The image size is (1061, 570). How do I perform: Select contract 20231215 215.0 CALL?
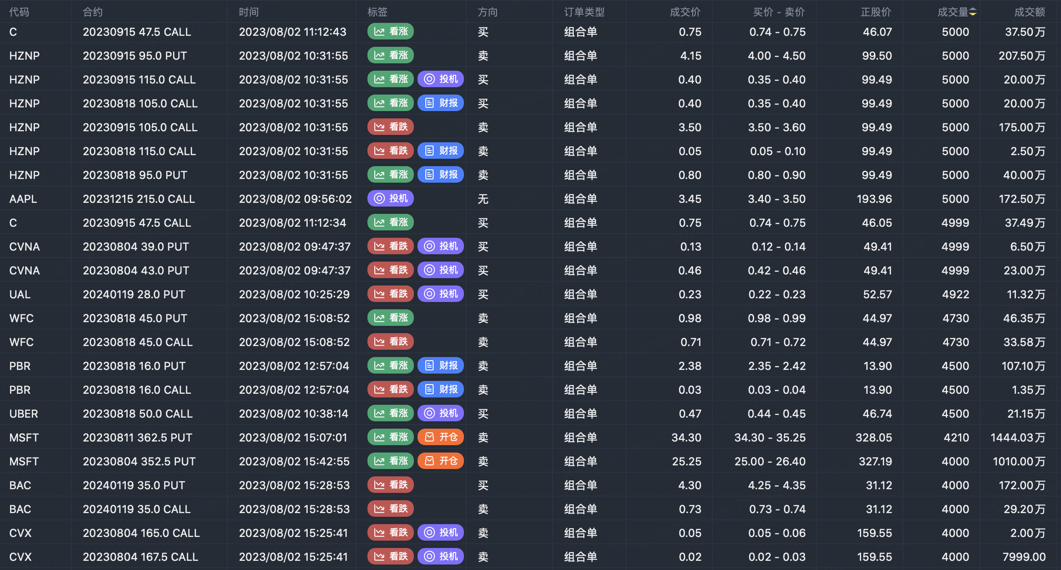(139, 199)
